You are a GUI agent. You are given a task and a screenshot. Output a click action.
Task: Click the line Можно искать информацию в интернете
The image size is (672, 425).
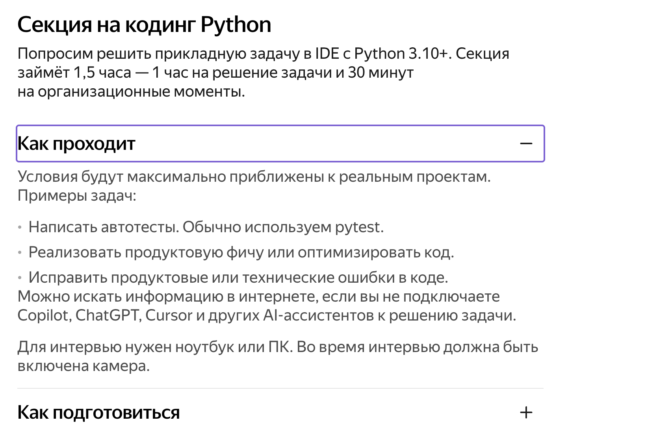[258, 296]
